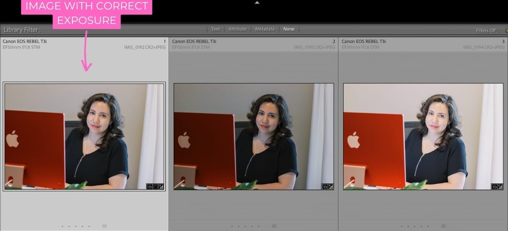Select the brighter IMG_0194 photo thumbnail
The width and height of the screenshot is (508, 231).
point(423,136)
